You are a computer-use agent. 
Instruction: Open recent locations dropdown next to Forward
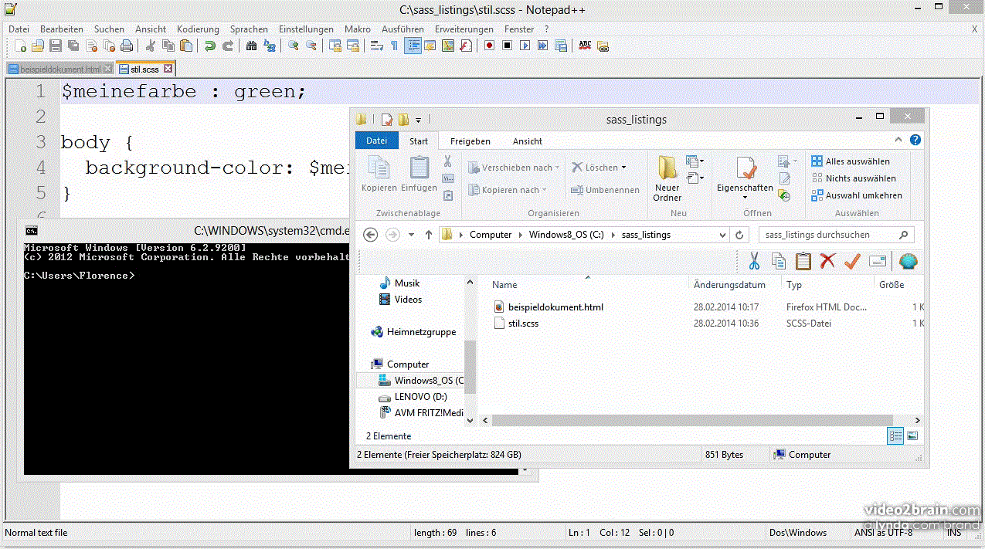(x=412, y=235)
